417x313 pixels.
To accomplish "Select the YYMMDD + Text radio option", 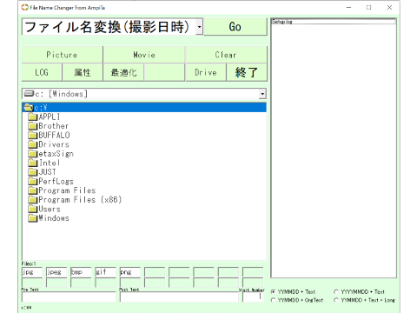I will click(x=293, y=292).
